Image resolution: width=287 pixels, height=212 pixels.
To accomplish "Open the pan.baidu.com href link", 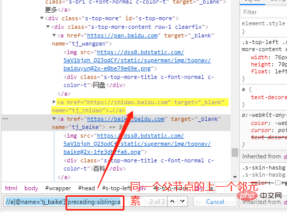I will pos(122,35).
